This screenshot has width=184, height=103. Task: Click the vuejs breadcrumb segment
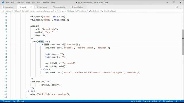(32, 11)
